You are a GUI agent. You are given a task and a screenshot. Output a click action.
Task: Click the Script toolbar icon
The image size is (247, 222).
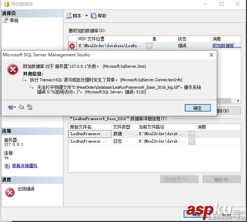69,16
